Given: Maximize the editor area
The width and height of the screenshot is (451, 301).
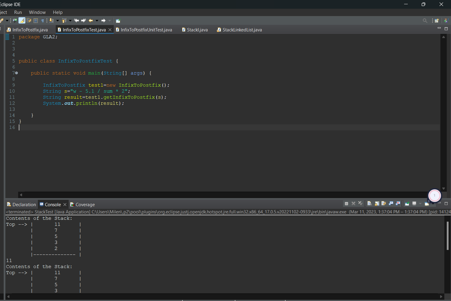Looking at the screenshot, I should [446, 28].
